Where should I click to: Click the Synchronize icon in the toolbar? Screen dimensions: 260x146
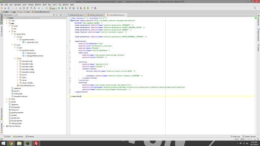[x=9, y=8]
